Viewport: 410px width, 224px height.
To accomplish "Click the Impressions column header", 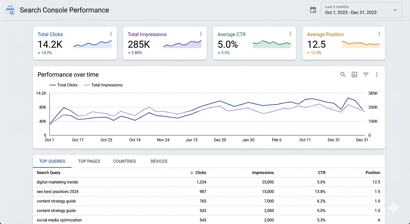I will point(263,173).
